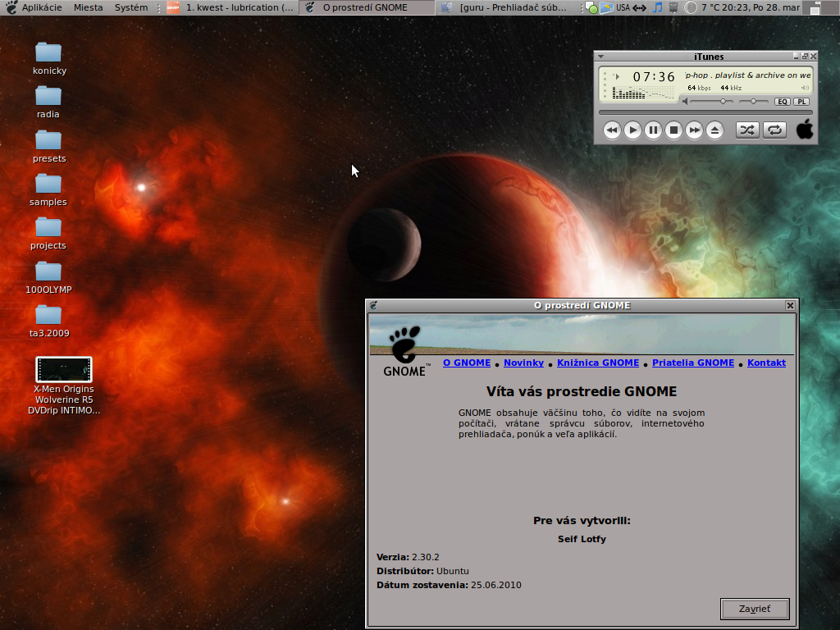Stop playback in iTunes player
This screenshot has height=630, width=840.
[673, 130]
